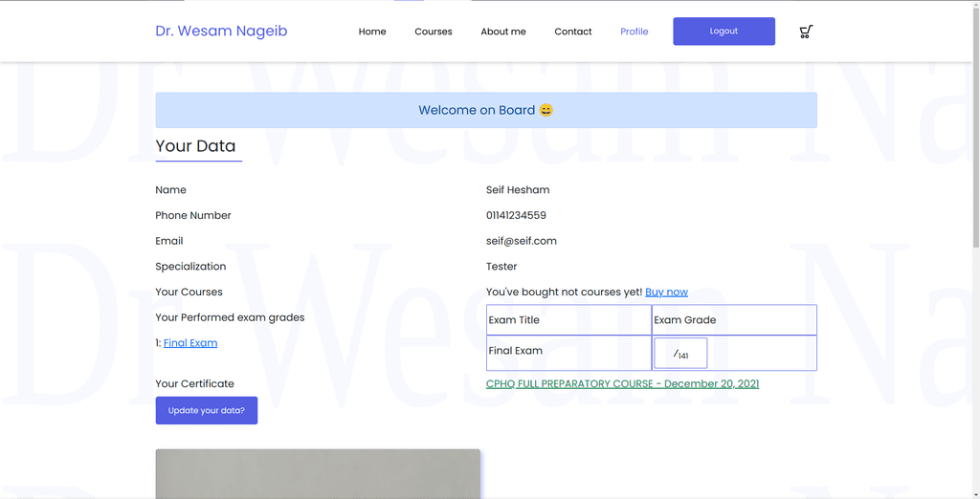Image resolution: width=980 pixels, height=499 pixels.
Task: Follow the Buy now link
Action: tap(666, 293)
